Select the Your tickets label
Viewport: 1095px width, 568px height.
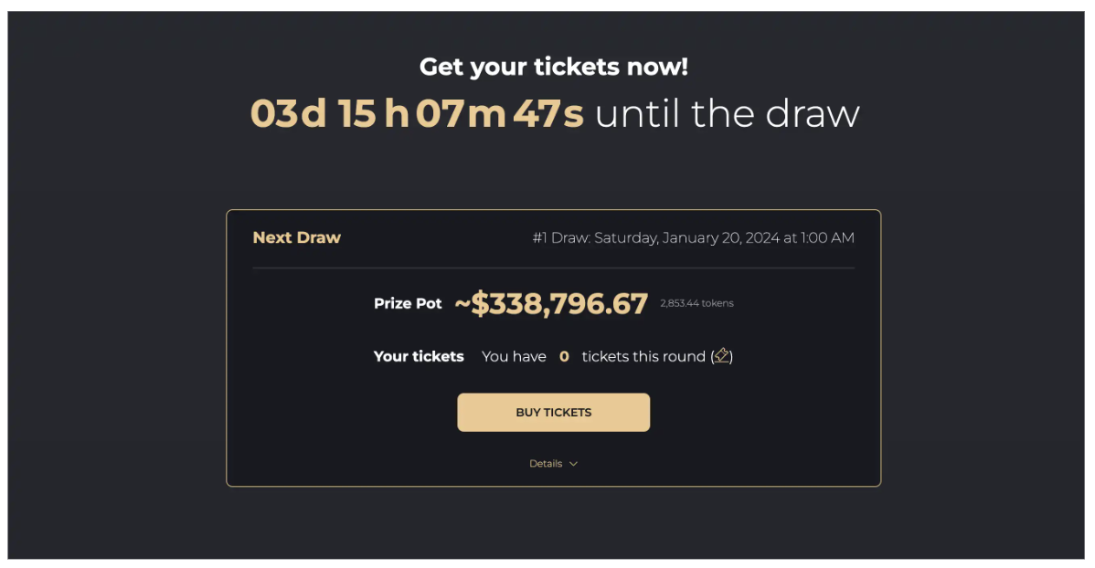pyautogui.click(x=419, y=356)
